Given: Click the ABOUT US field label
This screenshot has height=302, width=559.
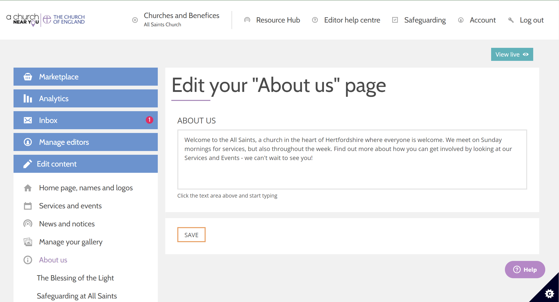Looking at the screenshot, I should [196, 121].
